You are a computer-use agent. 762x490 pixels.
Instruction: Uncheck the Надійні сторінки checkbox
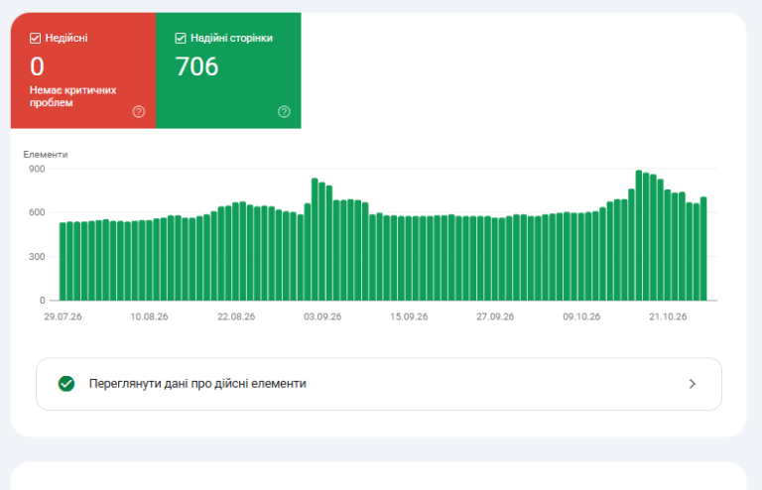[181, 38]
